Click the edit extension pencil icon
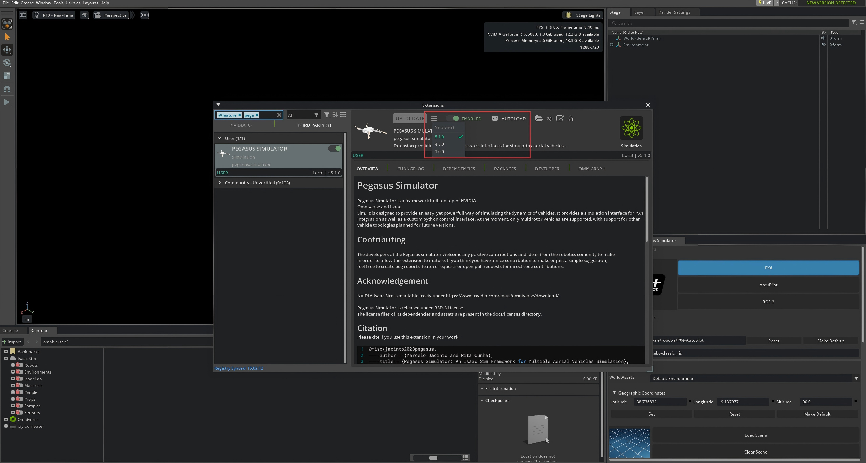This screenshot has height=463, width=866. point(560,118)
